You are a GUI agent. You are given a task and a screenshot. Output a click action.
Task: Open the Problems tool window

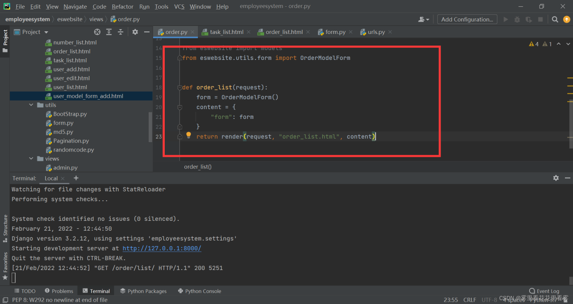[58, 291]
